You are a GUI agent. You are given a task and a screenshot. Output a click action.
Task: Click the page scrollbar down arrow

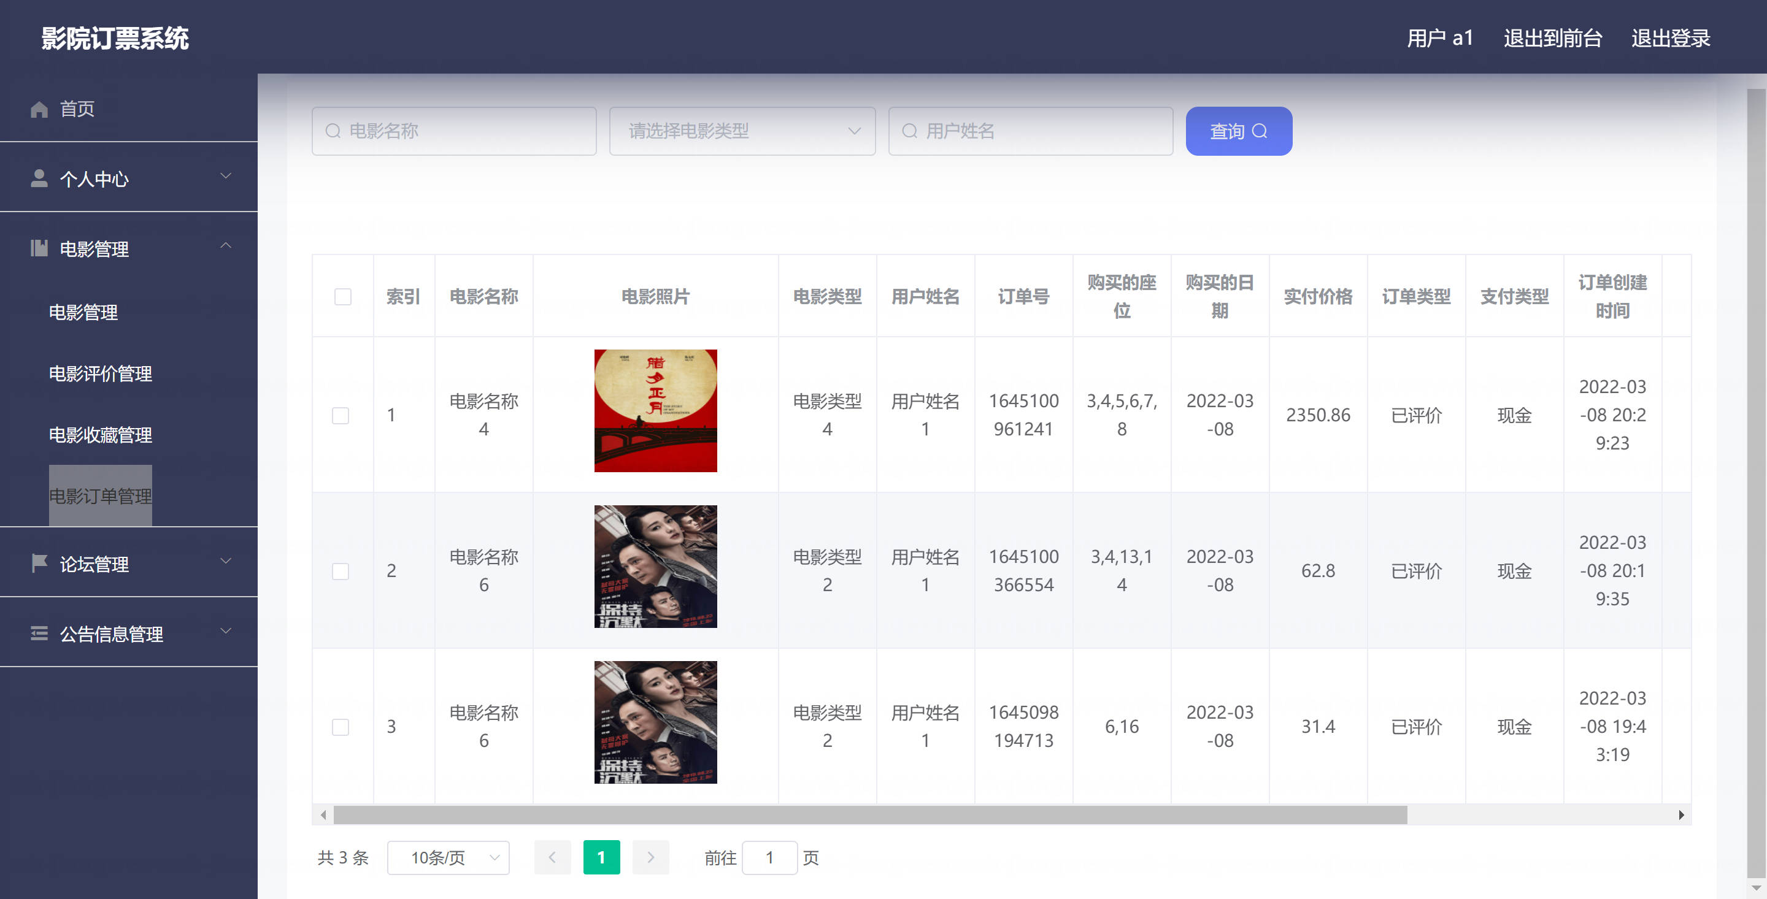click(1756, 889)
